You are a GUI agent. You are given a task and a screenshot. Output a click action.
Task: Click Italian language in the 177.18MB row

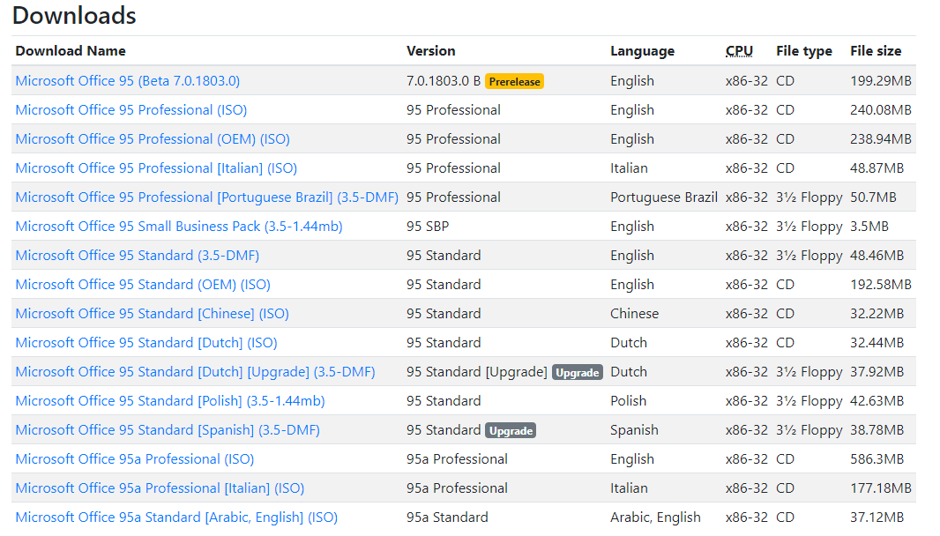point(629,488)
